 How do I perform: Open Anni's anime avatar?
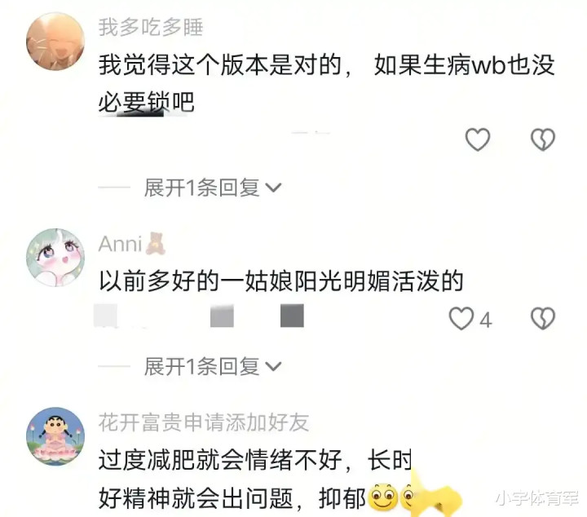click(55, 258)
